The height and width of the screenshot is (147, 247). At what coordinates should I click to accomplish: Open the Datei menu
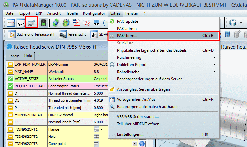[x=10, y=13]
